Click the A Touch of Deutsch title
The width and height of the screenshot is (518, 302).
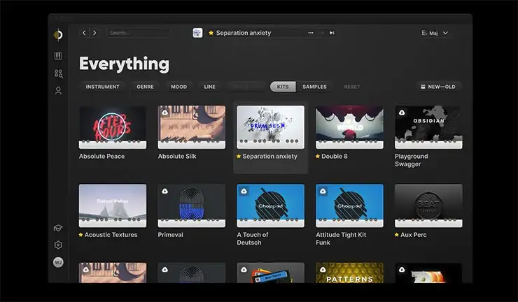(x=253, y=238)
